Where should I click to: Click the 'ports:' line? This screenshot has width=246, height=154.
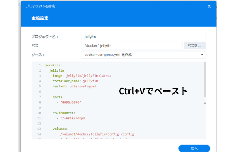pyautogui.click(x=58, y=97)
